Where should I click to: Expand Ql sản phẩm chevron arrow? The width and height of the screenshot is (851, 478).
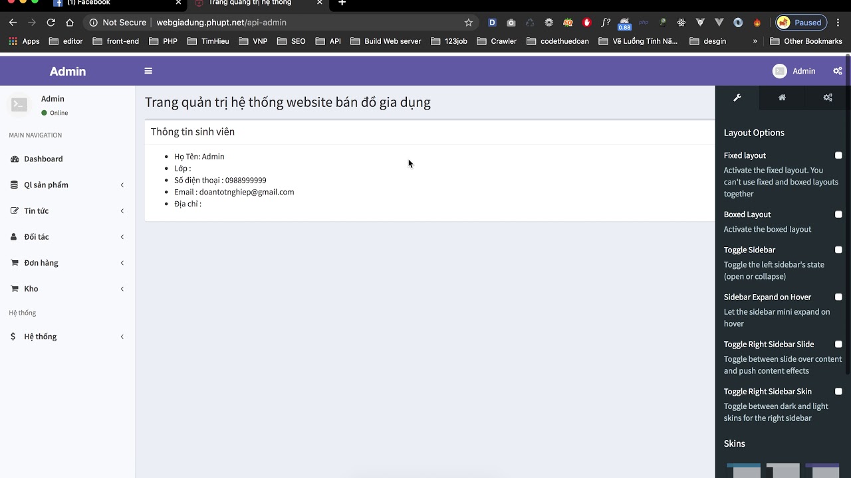click(x=122, y=185)
